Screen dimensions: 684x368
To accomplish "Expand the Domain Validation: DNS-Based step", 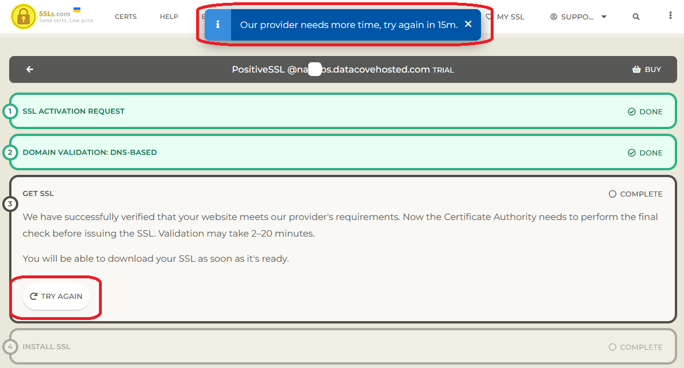I will (x=89, y=152).
